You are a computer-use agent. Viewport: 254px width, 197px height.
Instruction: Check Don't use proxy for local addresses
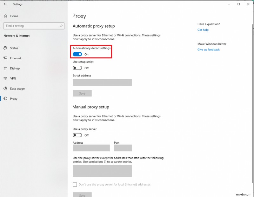coord(75,184)
